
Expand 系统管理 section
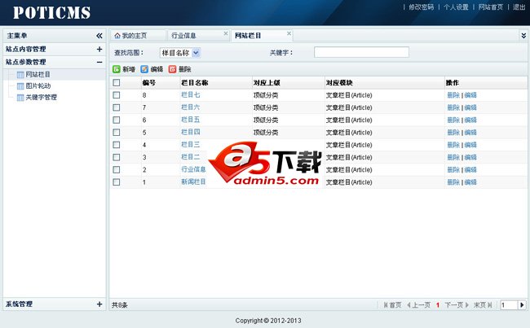[99, 304]
